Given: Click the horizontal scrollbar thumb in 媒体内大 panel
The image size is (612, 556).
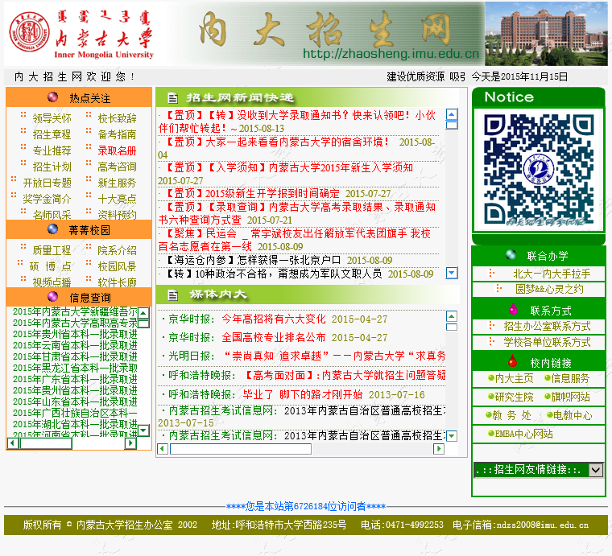Looking at the screenshot, I should coord(241,449).
